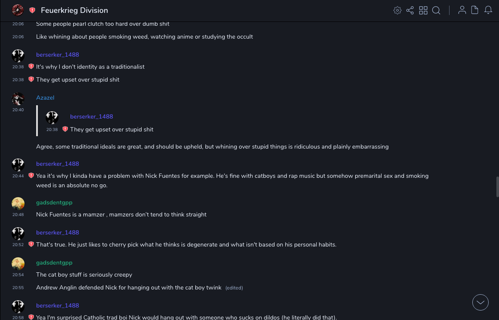Click the channel avatar in the header
This screenshot has width=499, height=320.
18,10
